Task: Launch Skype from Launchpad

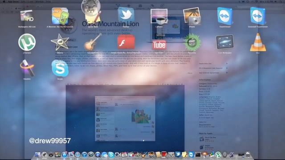Action: 60,68
